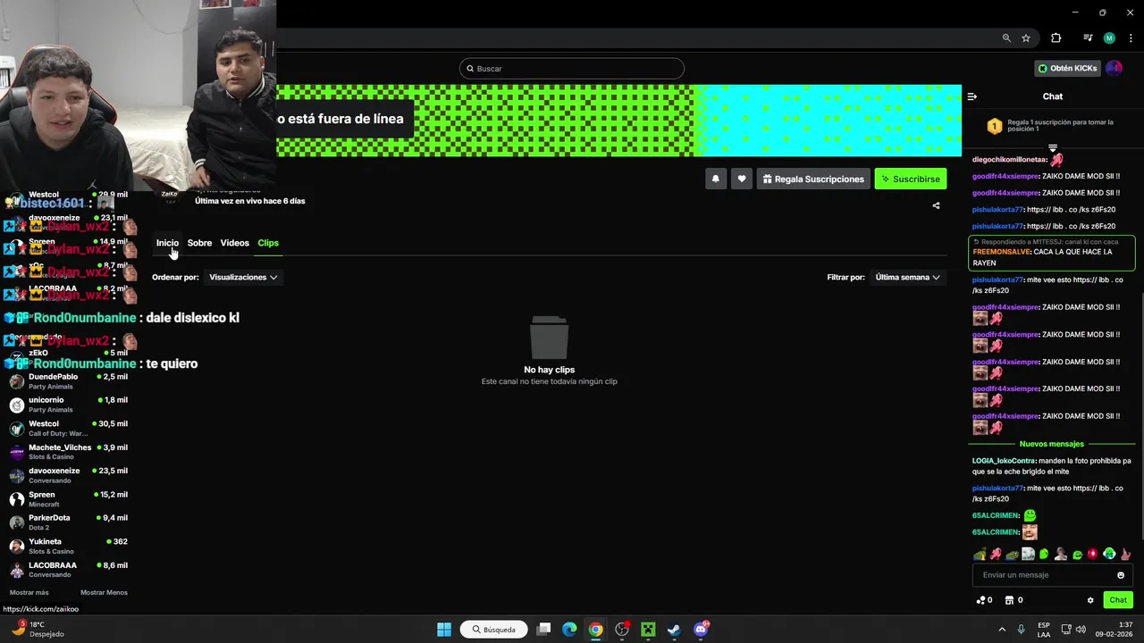Open the zoom magnifier icon in address bar
The image size is (1144, 643).
pos(1006,38)
